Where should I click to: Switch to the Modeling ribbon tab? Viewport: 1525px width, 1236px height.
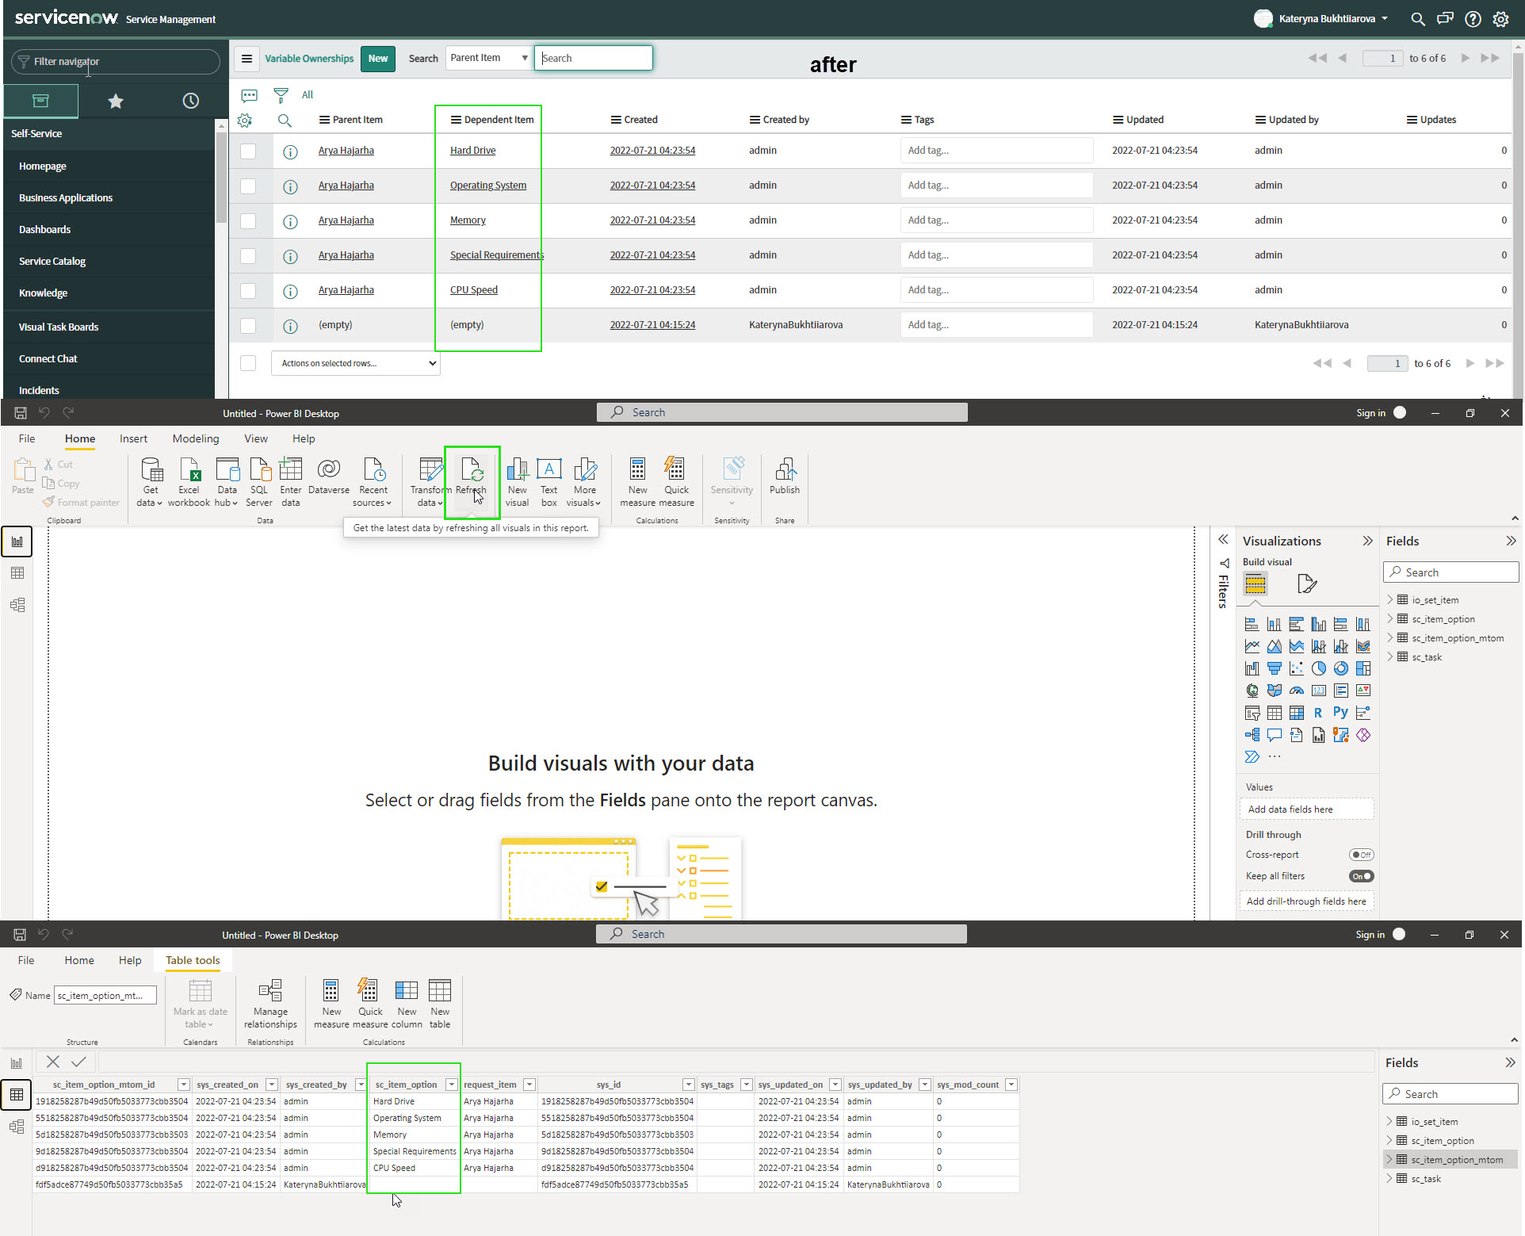tap(195, 438)
